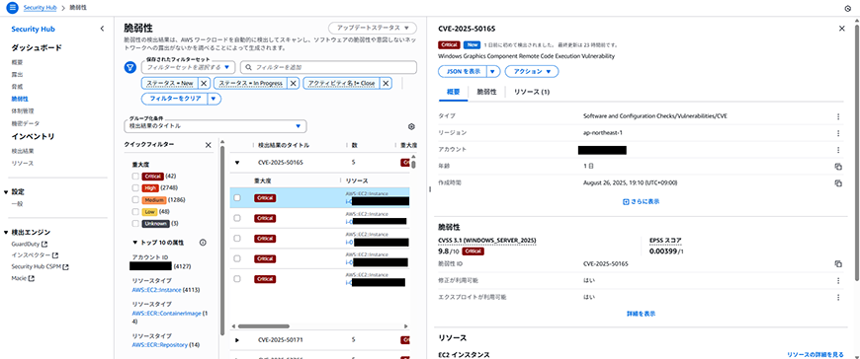Collapse the CVE-2025-50165 group row
Screen dimensions: 860x359
[237, 163]
